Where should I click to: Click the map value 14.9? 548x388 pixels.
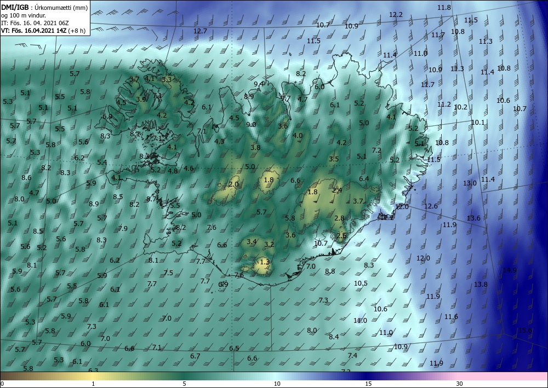tap(510, 270)
